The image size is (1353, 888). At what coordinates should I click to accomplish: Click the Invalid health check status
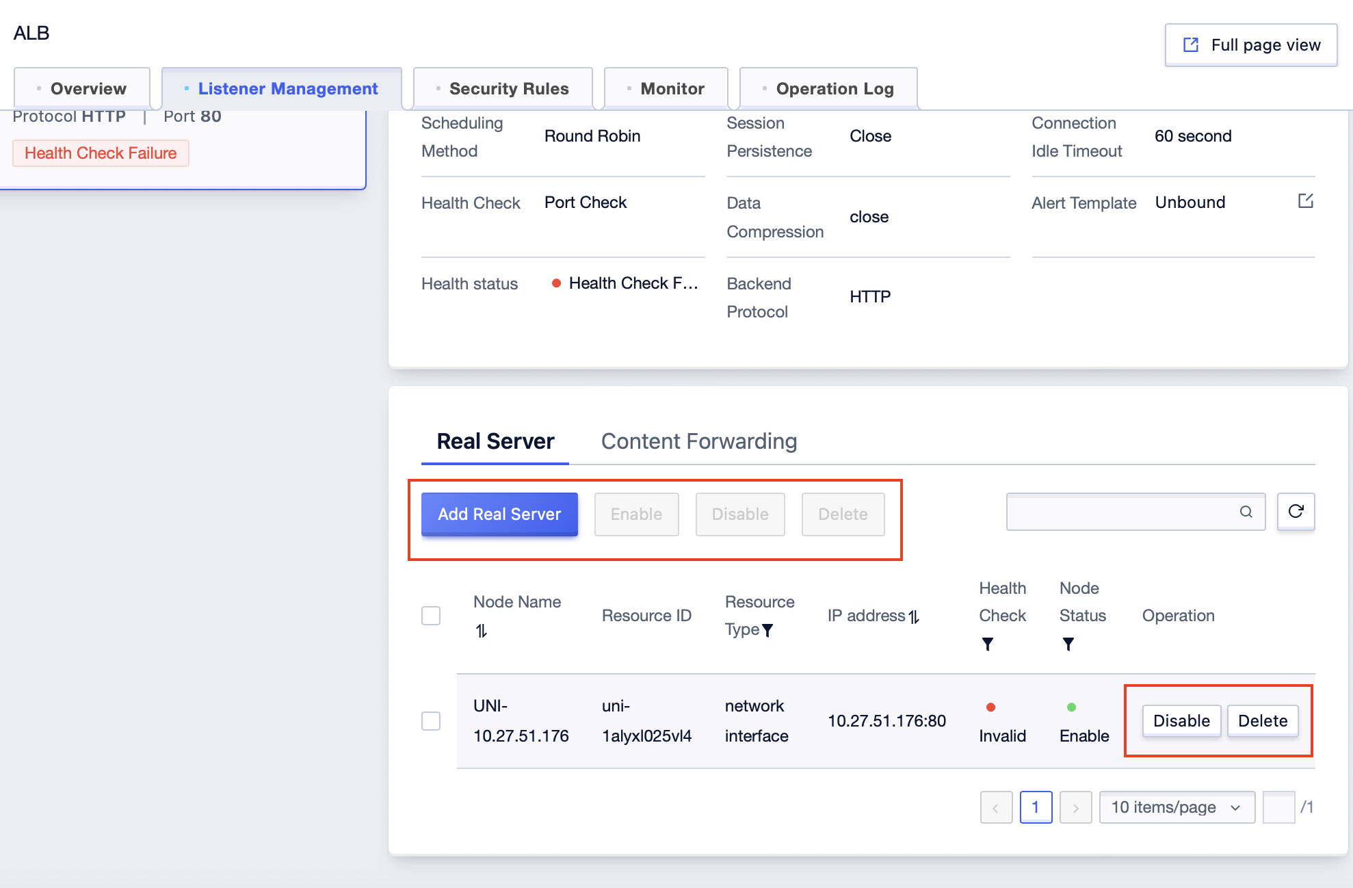tap(1002, 736)
